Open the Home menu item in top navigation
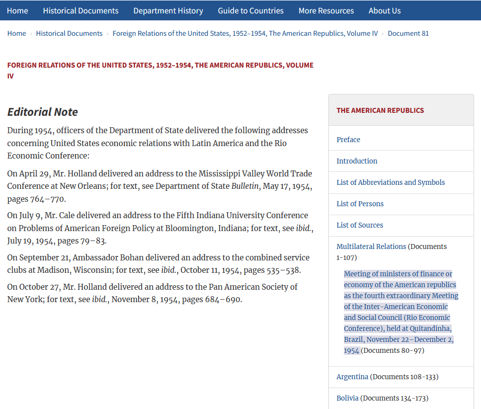481x409 pixels. (x=17, y=11)
